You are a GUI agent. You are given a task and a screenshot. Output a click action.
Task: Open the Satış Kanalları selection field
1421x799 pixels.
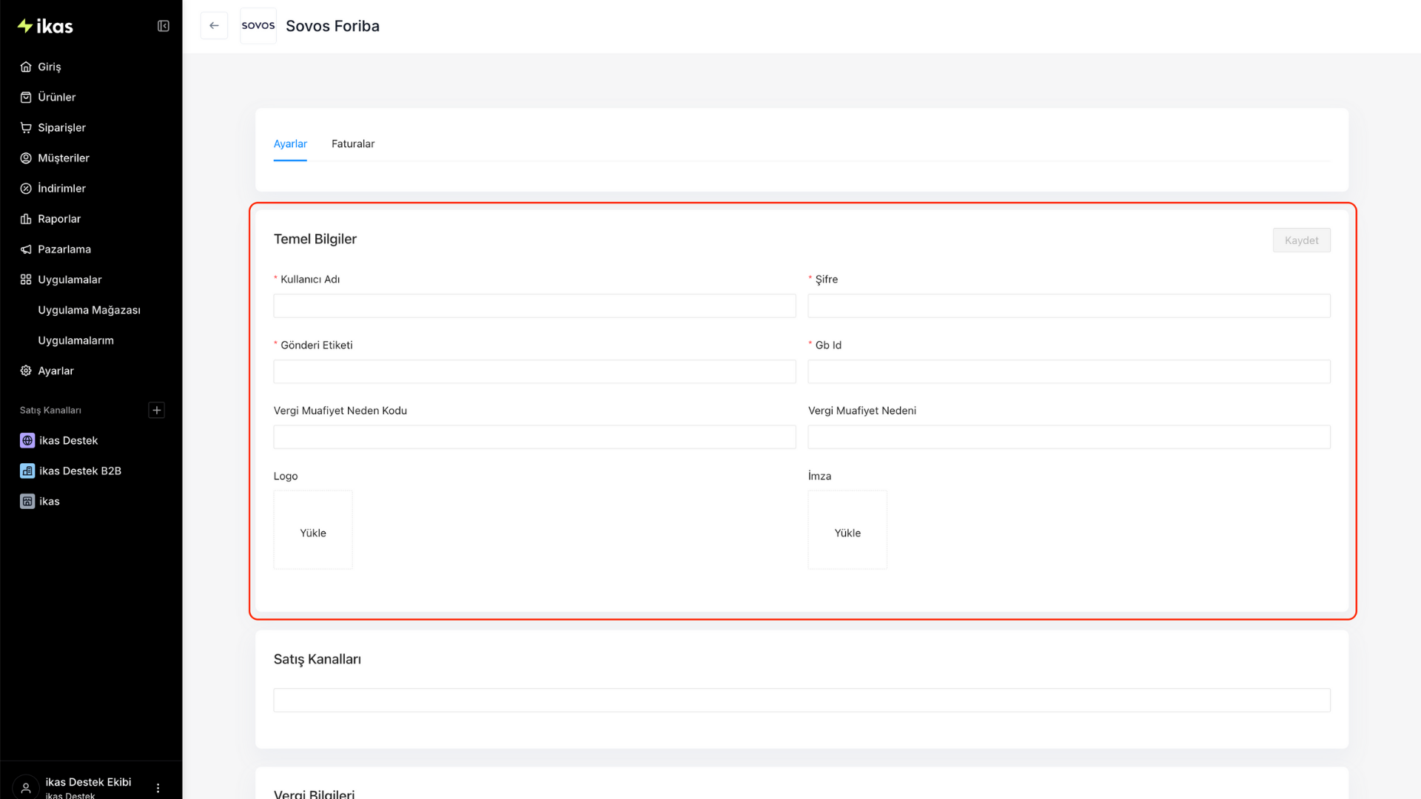(802, 700)
